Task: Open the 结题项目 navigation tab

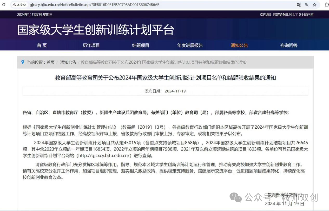Action: [141, 45]
